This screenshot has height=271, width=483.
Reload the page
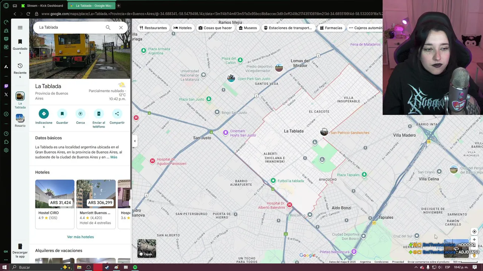point(28,14)
